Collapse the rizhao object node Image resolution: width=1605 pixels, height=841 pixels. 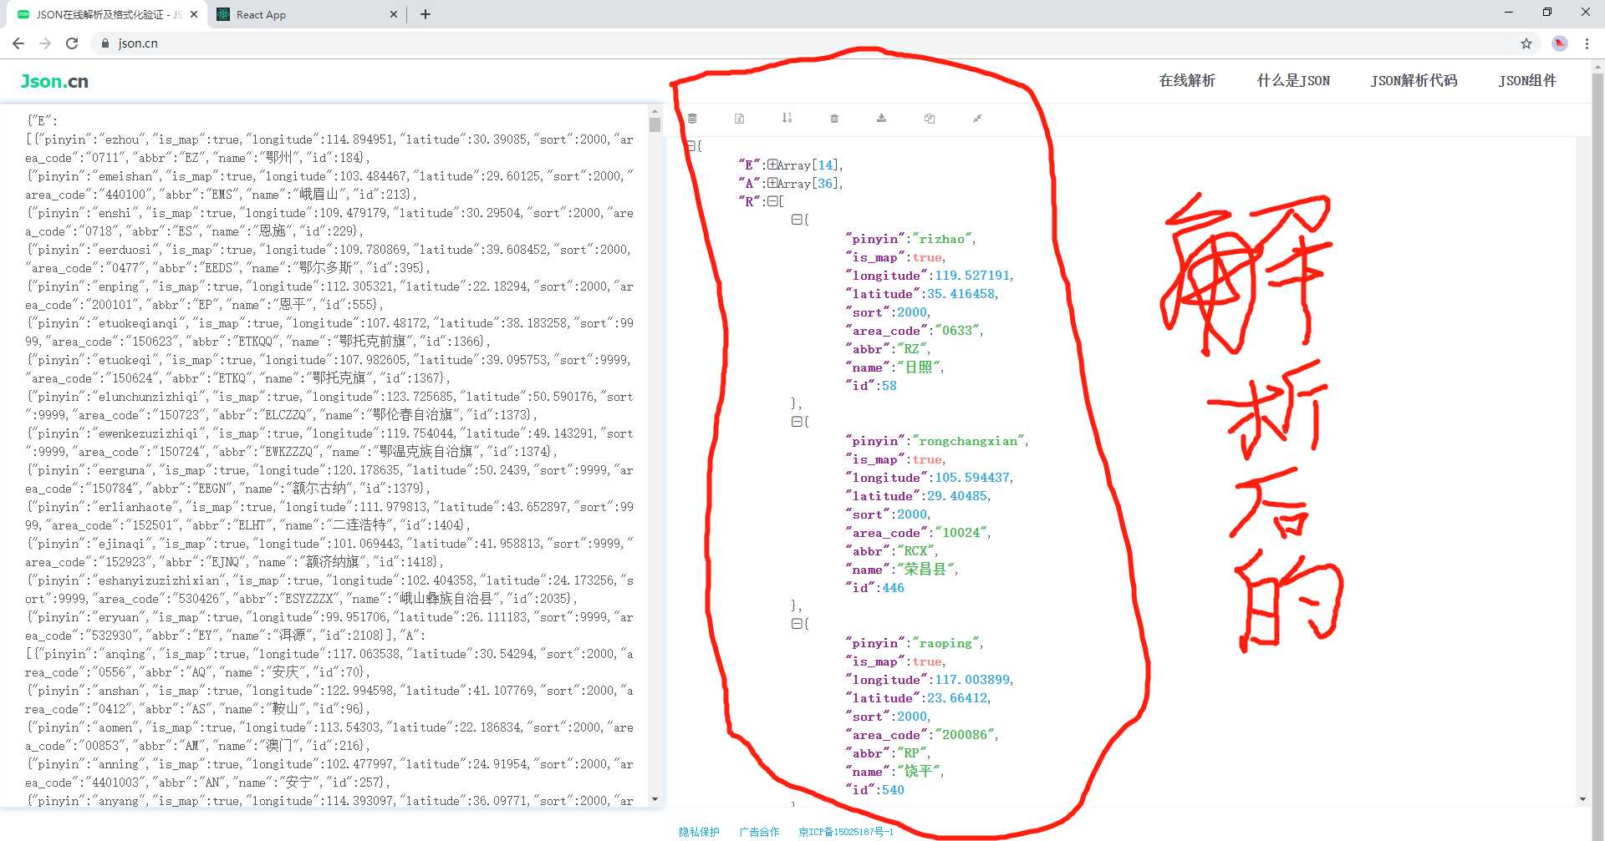(797, 220)
